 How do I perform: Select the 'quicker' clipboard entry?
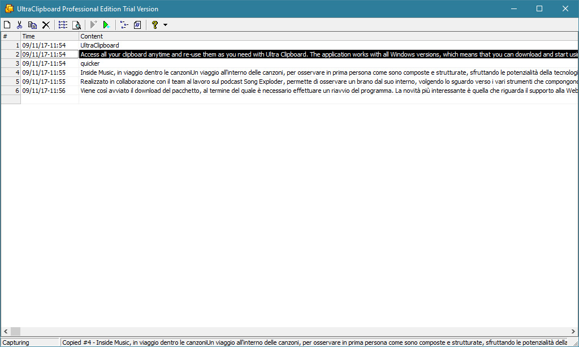point(90,63)
